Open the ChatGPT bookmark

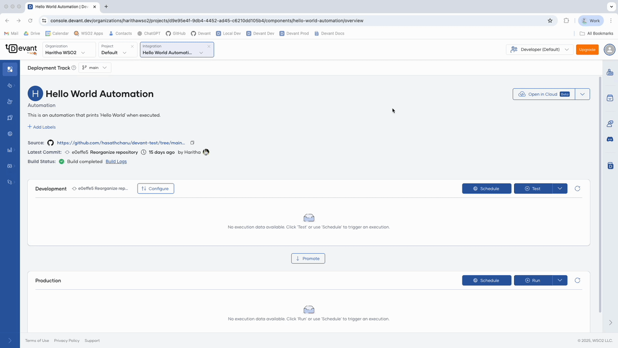(149, 34)
